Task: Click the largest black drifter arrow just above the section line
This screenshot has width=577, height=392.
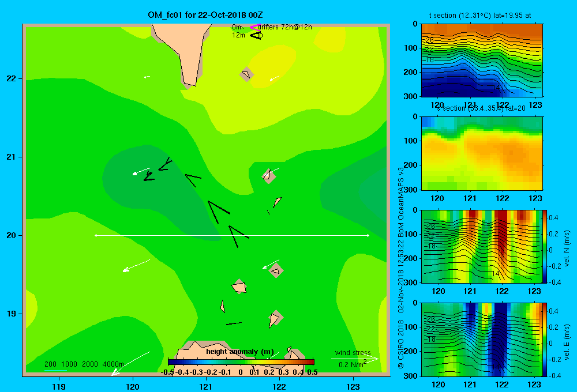Action: click(x=218, y=212)
